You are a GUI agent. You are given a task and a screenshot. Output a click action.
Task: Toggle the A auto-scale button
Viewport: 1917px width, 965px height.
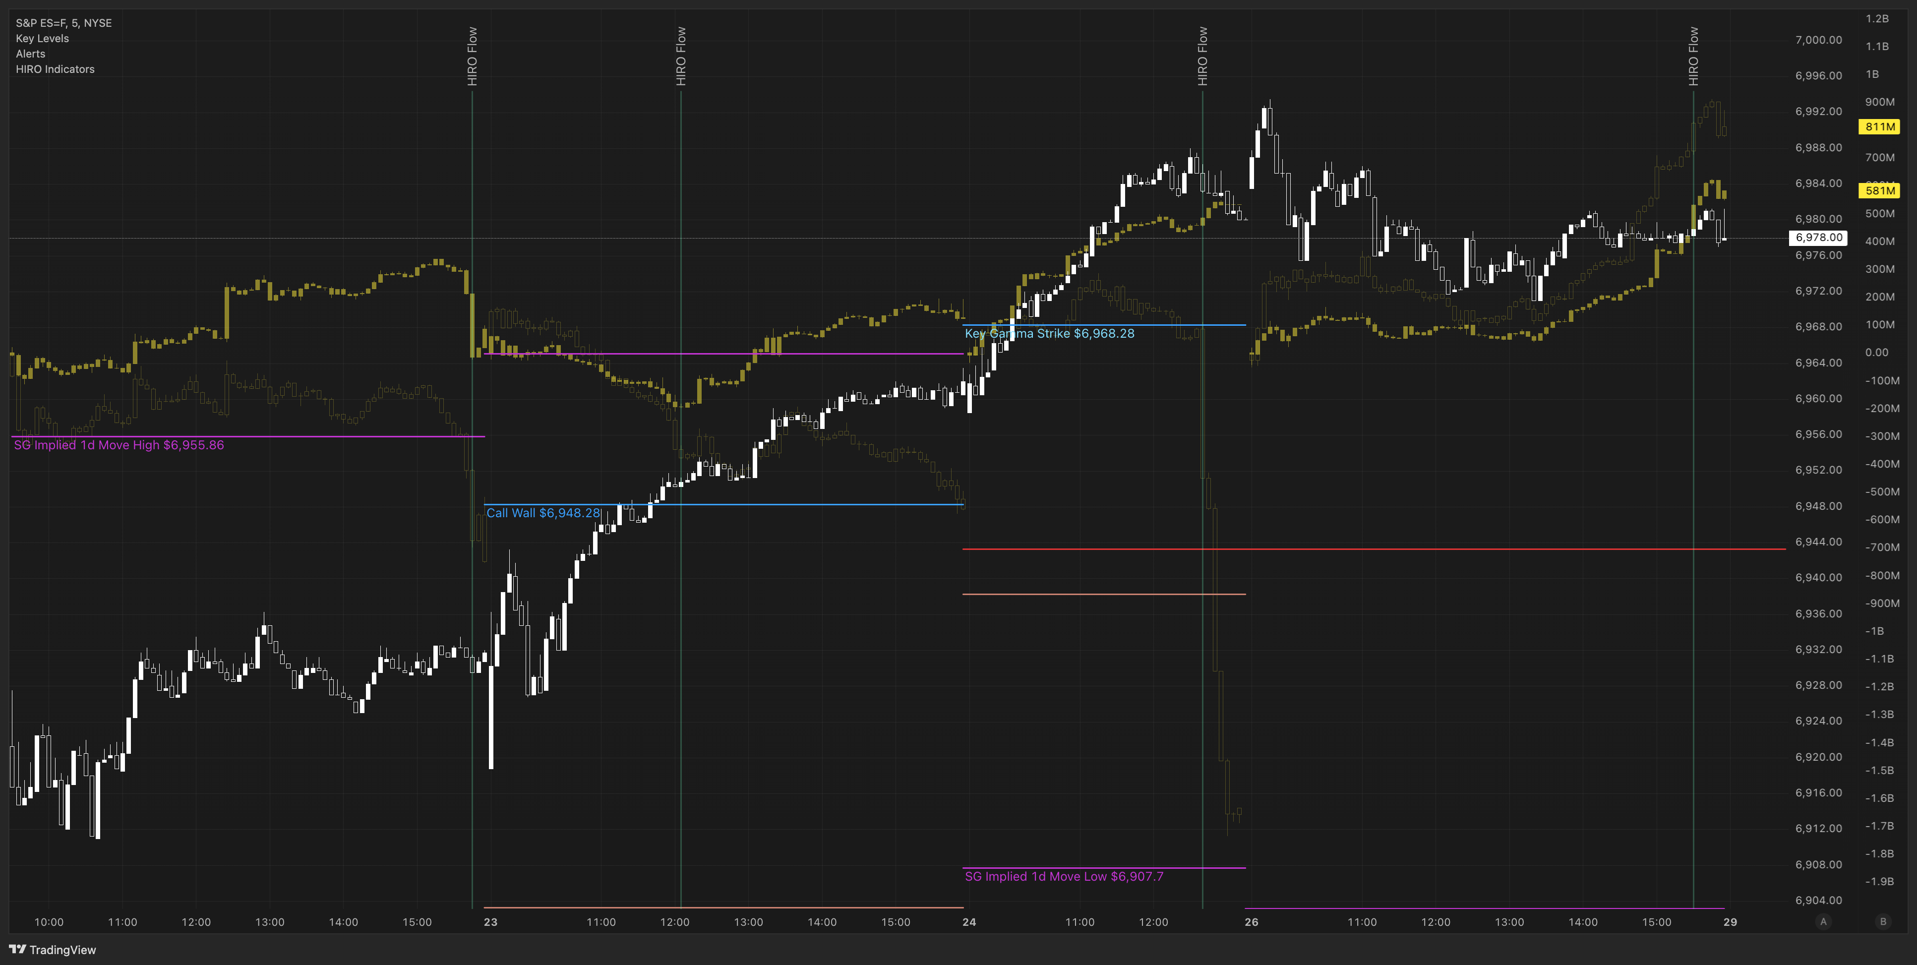1823,922
